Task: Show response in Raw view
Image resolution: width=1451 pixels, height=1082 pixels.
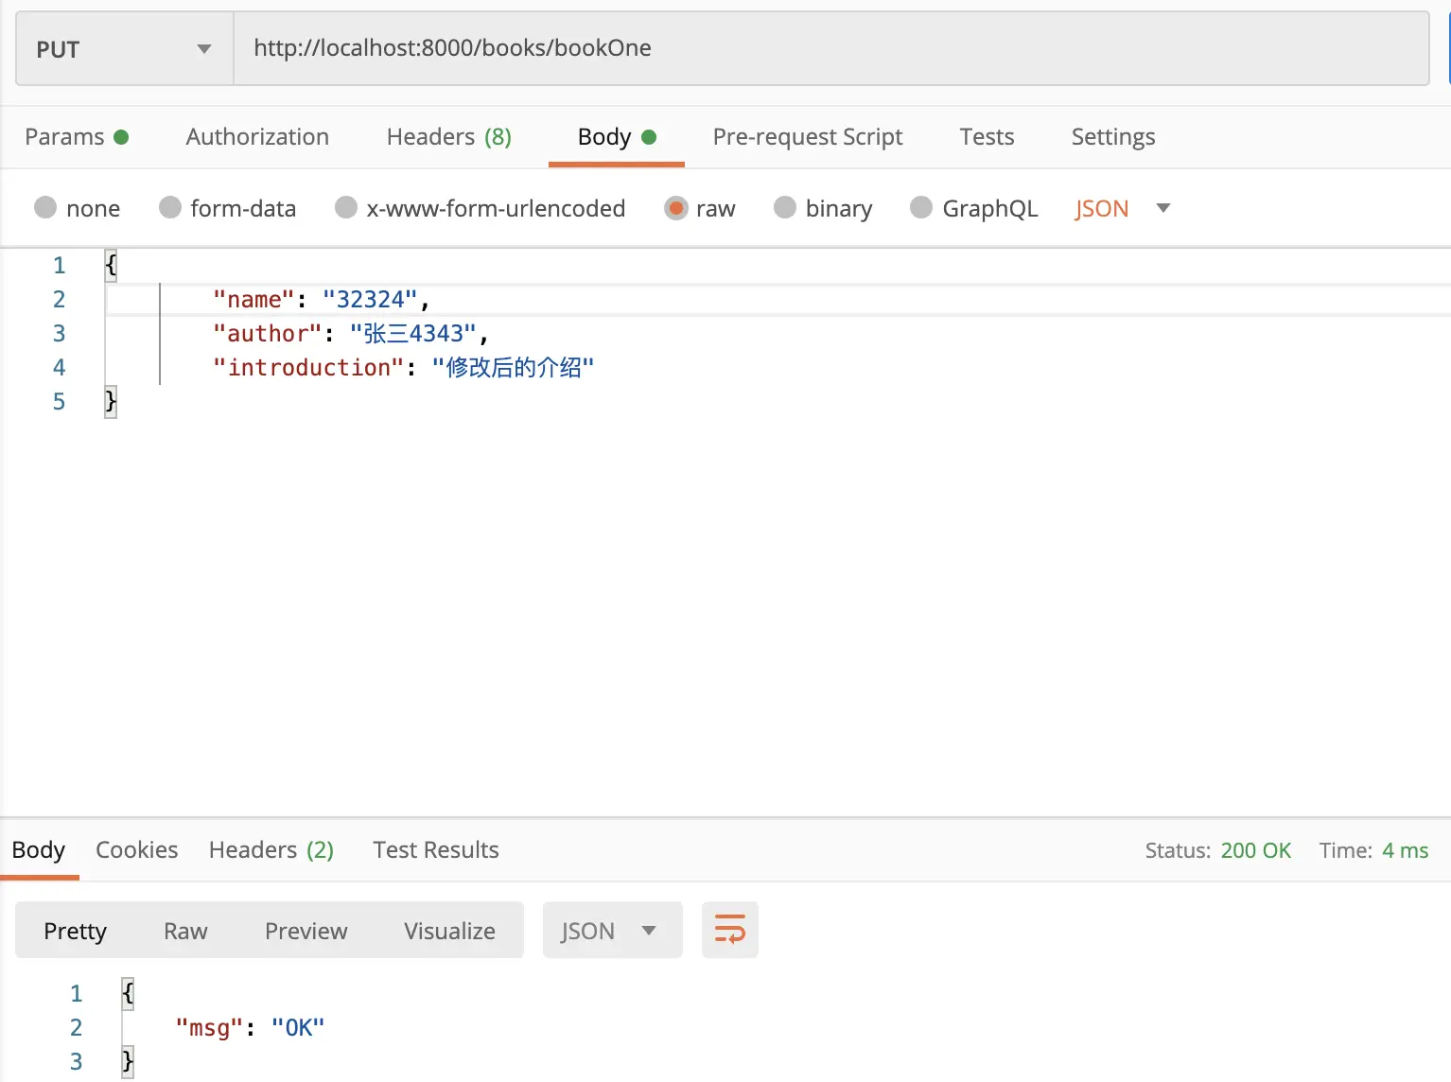Action: 185,931
